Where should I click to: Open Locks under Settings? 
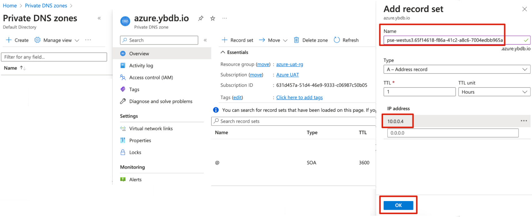point(135,152)
